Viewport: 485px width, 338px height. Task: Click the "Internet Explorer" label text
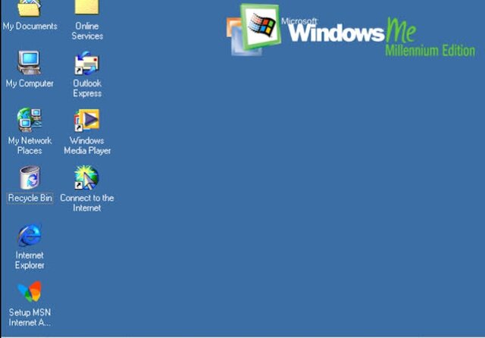[30, 260]
